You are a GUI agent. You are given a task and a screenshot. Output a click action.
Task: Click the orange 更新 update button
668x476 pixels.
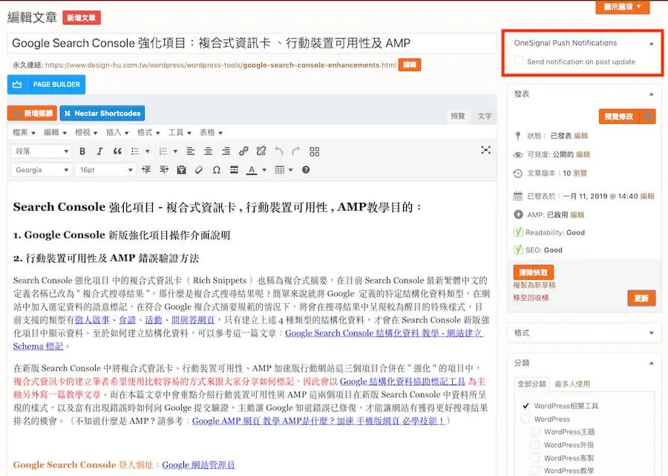(641, 298)
